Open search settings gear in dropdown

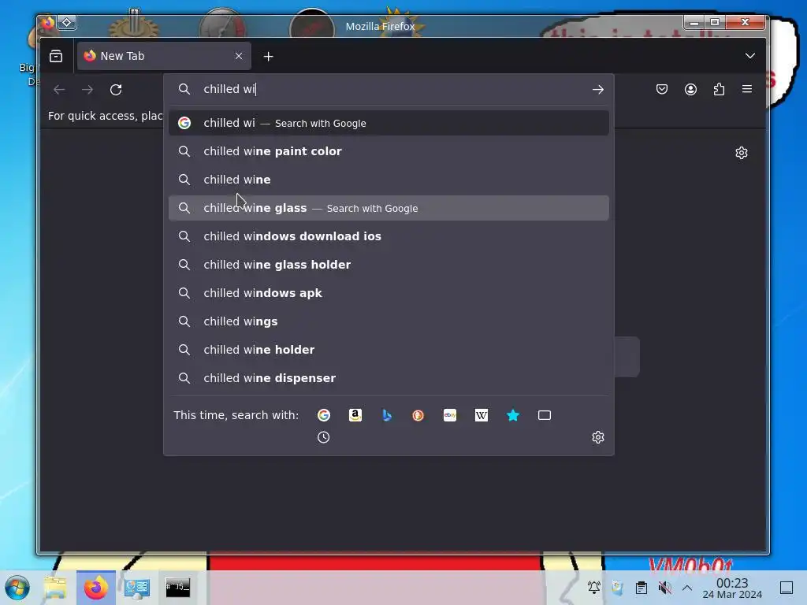click(597, 437)
